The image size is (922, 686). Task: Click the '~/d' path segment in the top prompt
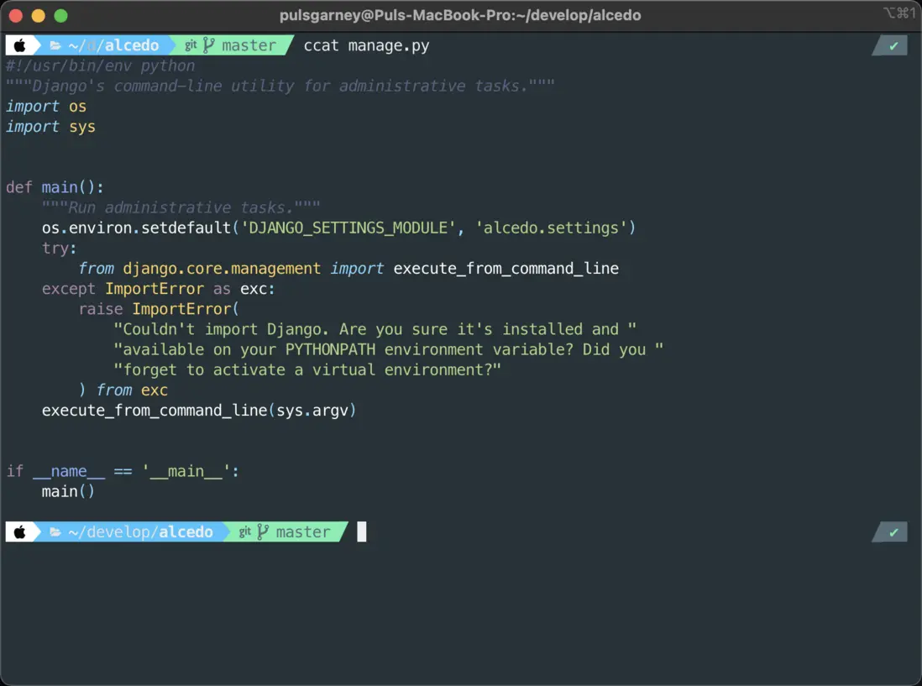pyautogui.click(x=81, y=45)
